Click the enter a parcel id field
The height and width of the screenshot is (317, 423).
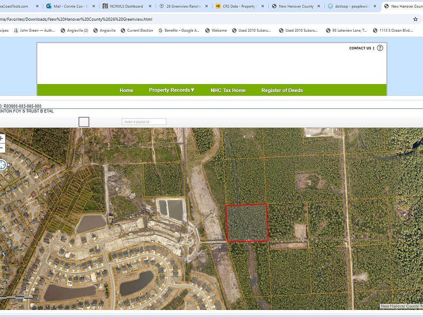pos(144,122)
